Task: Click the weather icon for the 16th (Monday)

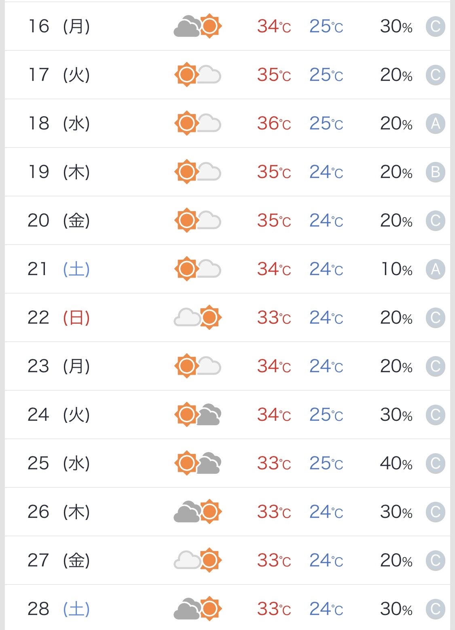Action: point(198,26)
